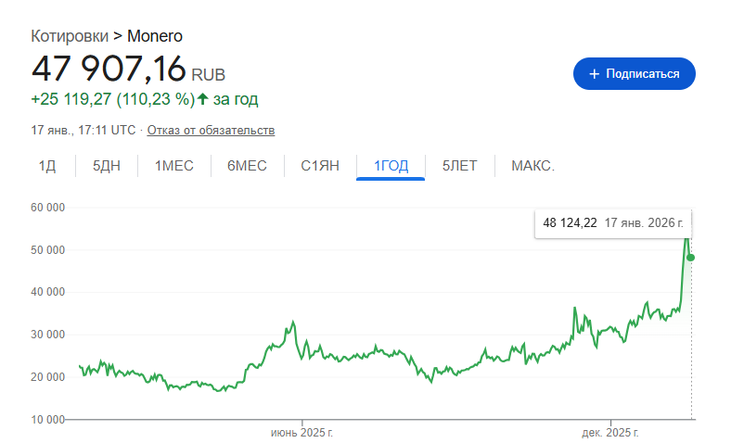
Task: Select the active 1ГОД tab
Action: [x=391, y=166]
